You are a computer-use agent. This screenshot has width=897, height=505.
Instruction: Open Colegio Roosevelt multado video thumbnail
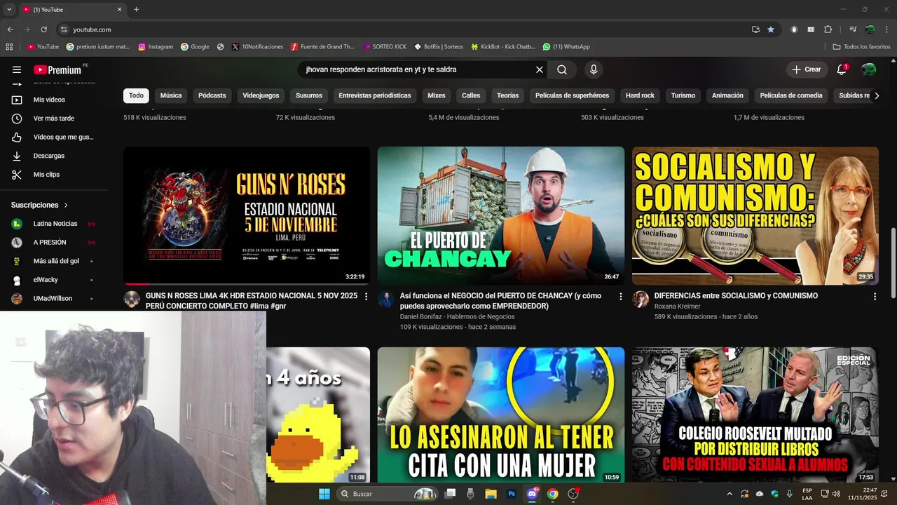point(755,415)
